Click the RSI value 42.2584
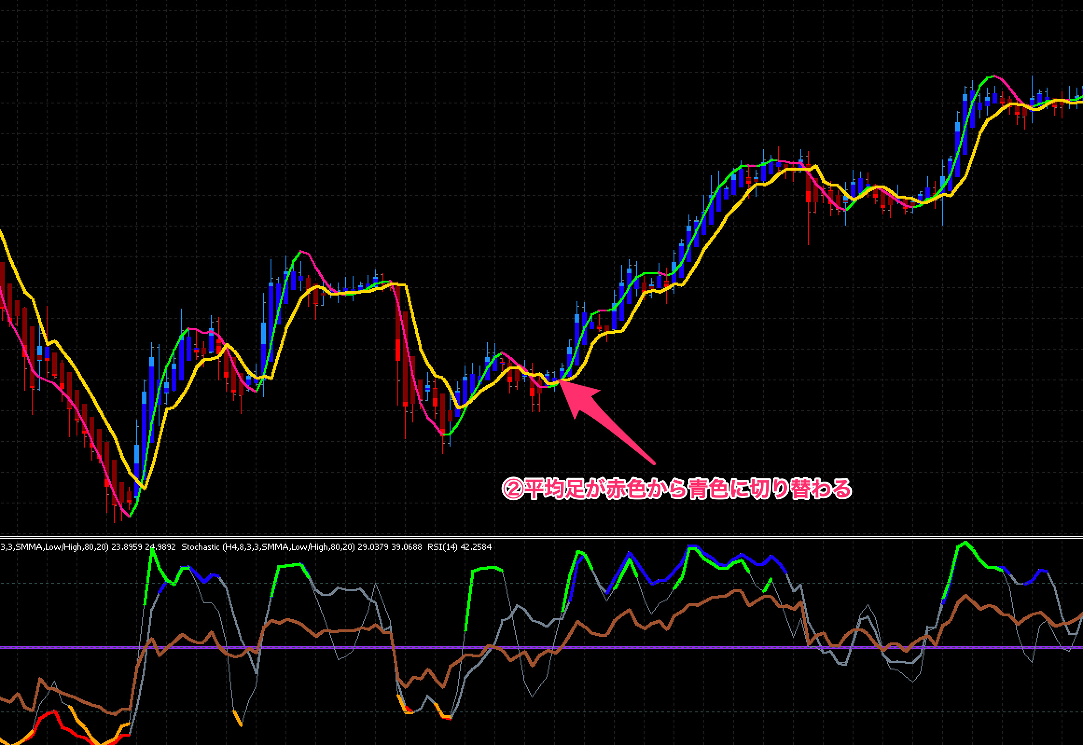Viewport: 1083px width, 745px height. 476,546
